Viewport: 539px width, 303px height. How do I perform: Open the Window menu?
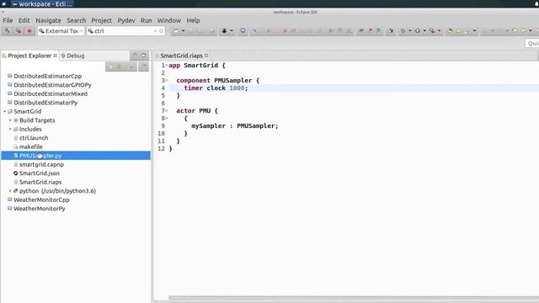click(168, 20)
